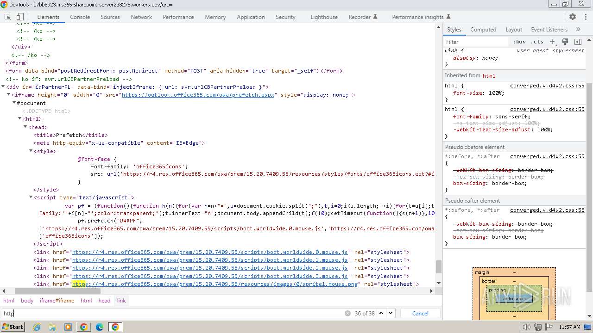Screen dimensions: 593x333
Task: Select the body breadcrumb
Action: (x=27, y=301)
